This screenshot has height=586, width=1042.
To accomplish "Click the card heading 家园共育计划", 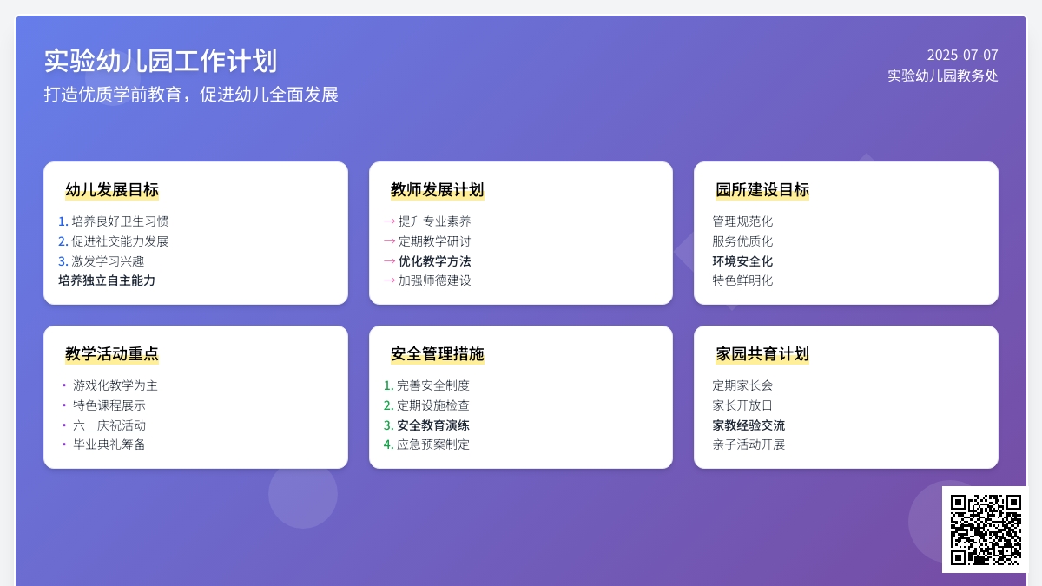I will (x=762, y=354).
